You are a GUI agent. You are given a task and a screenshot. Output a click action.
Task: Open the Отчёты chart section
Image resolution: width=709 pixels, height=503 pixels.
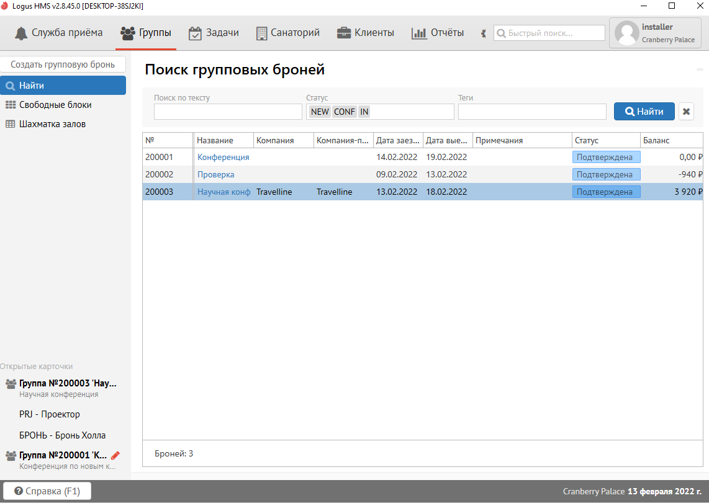438,33
